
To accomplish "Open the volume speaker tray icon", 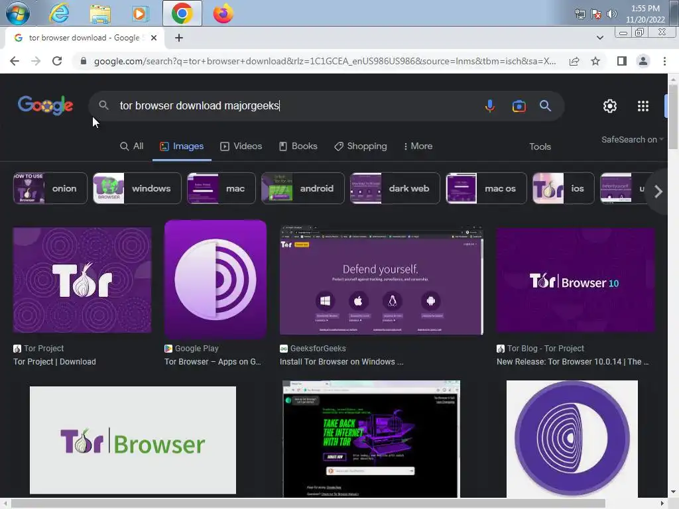I will [612, 14].
